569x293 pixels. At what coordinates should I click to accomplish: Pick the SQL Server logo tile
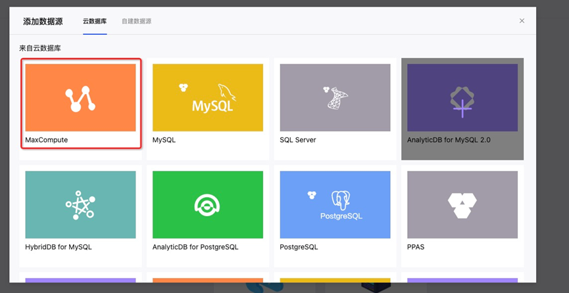335,97
